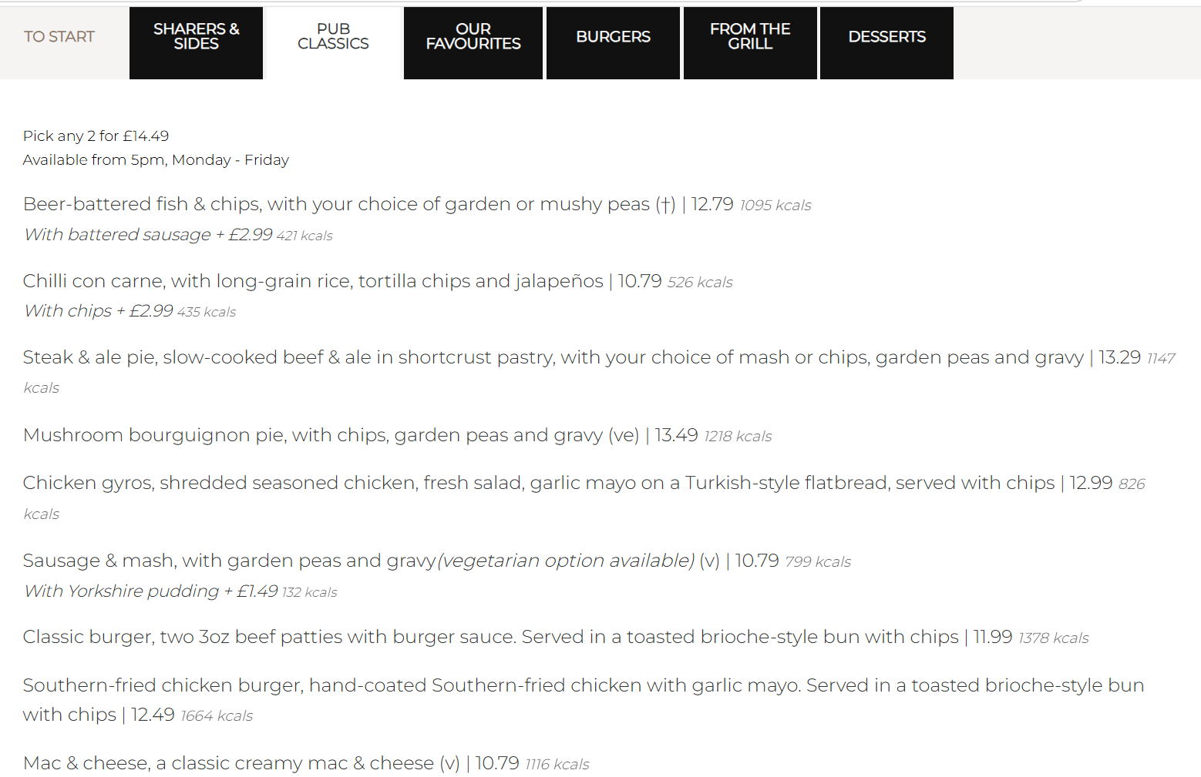Image resolution: width=1201 pixels, height=777 pixels.
Task: Switch to the Burgers tab
Action: pos(613,37)
